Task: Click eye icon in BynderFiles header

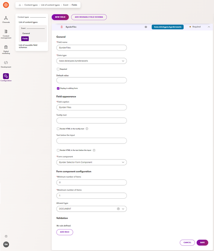Action: pos(146,27)
